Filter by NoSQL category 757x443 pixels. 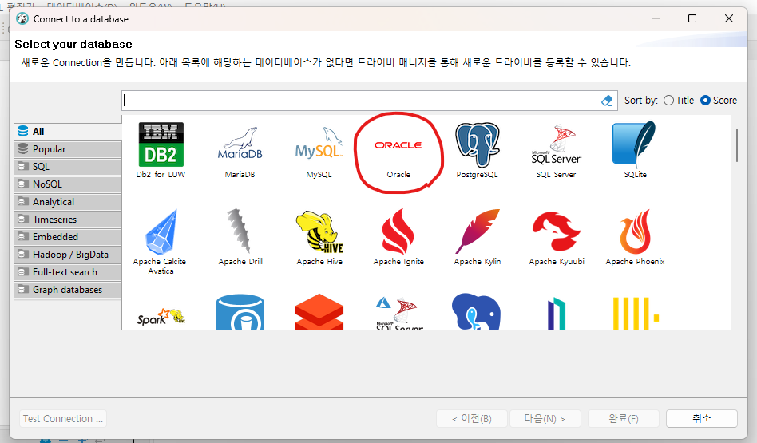(x=68, y=184)
